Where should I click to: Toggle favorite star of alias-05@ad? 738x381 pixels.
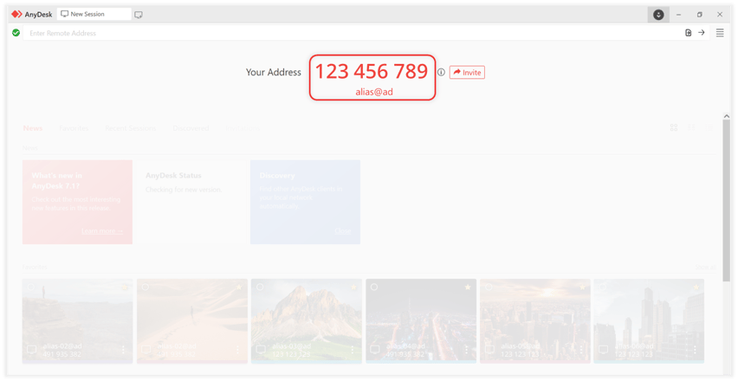pyautogui.click(x=582, y=287)
